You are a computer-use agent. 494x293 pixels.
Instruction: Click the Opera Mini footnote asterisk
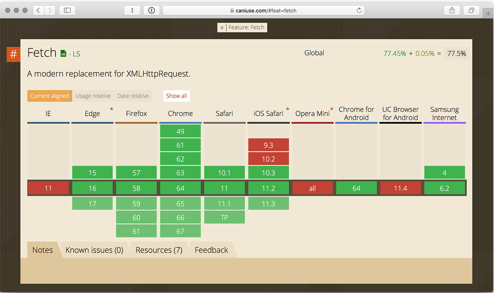332,110
